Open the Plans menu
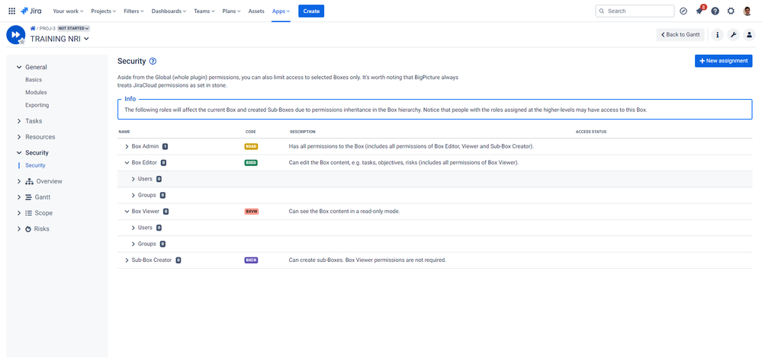 (231, 11)
